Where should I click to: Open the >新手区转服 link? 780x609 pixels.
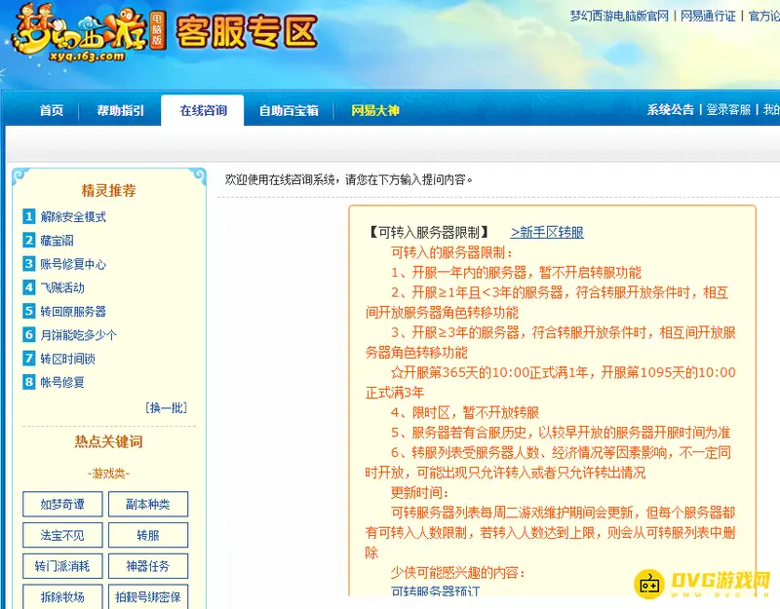(547, 232)
